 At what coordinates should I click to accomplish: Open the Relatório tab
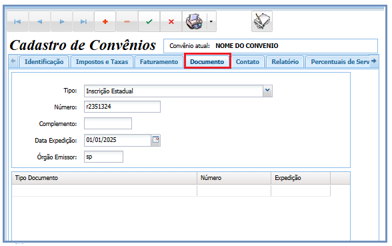(x=285, y=62)
